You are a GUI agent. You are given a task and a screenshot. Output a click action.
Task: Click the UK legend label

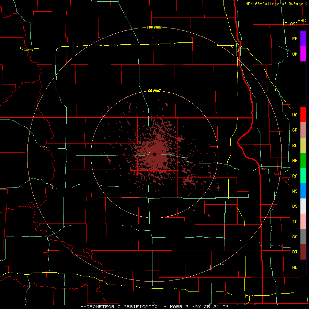pyautogui.click(x=295, y=54)
